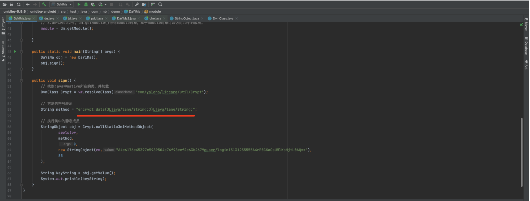The height and width of the screenshot is (201, 530).
Task: Open the 1: Project tool window
Action: click(3, 26)
